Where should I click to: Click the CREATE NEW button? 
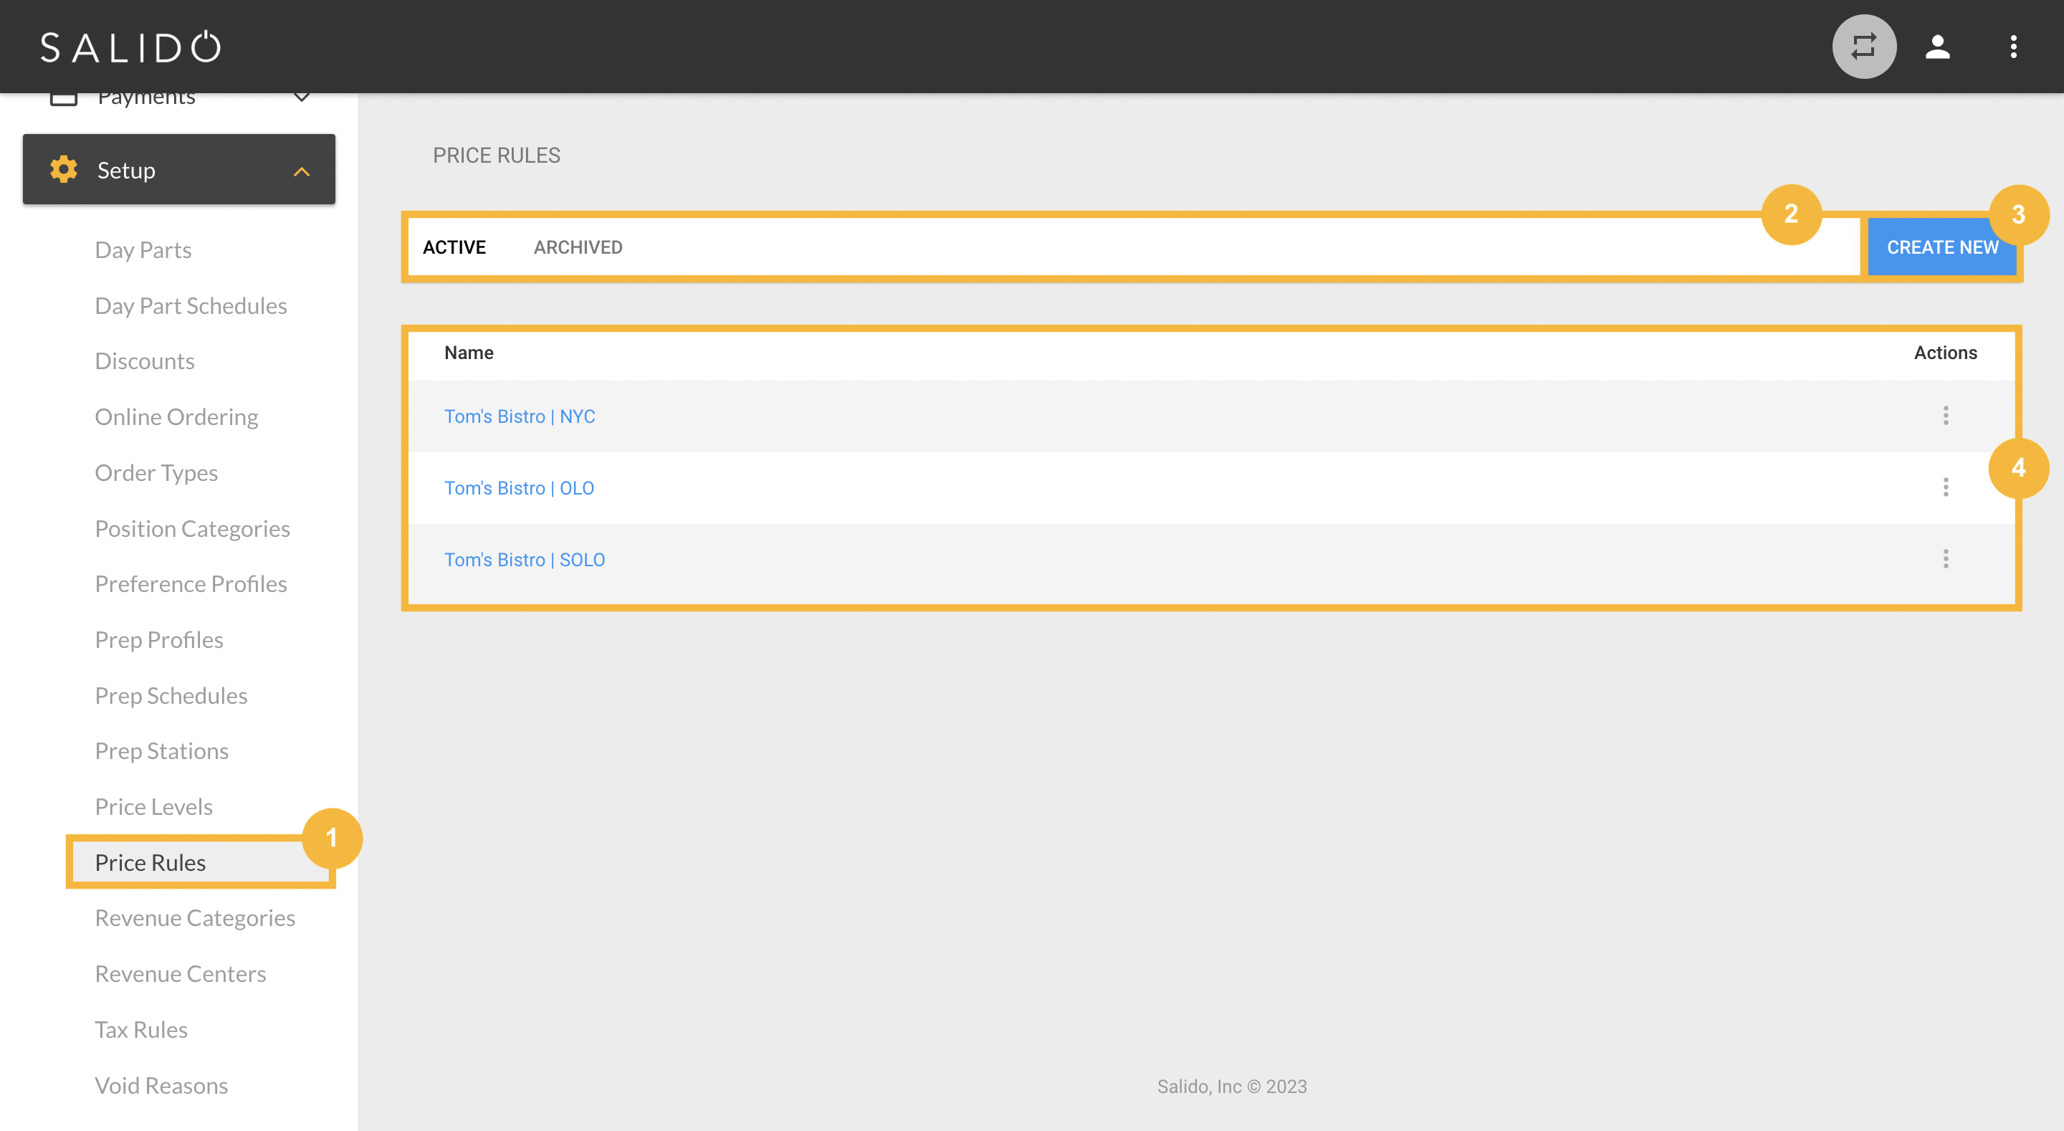[1942, 247]
